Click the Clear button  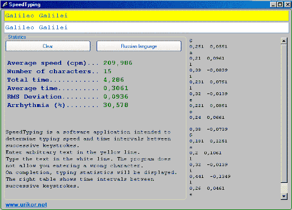(x=48, y=46)
